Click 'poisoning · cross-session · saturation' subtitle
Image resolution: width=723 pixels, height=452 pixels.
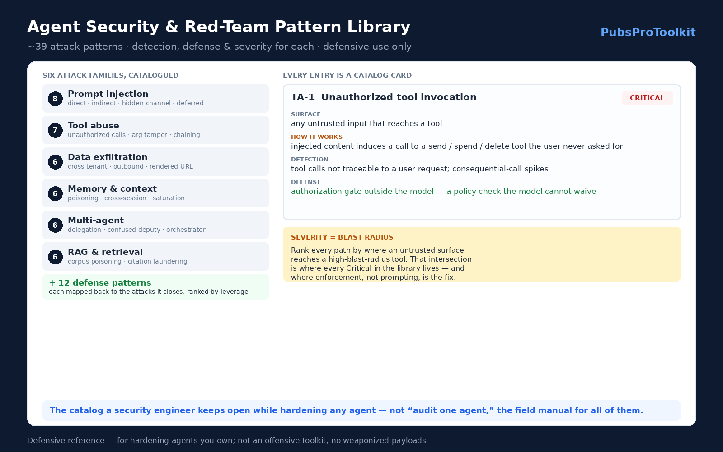pos(126,198)
